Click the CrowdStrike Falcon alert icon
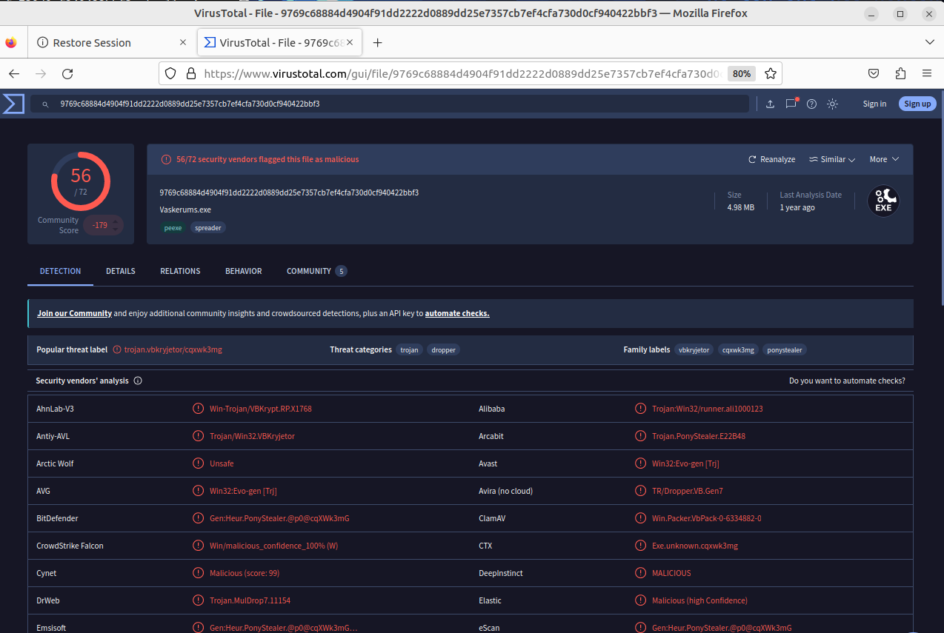Viewport: 944px width, 633px height. 198,546
